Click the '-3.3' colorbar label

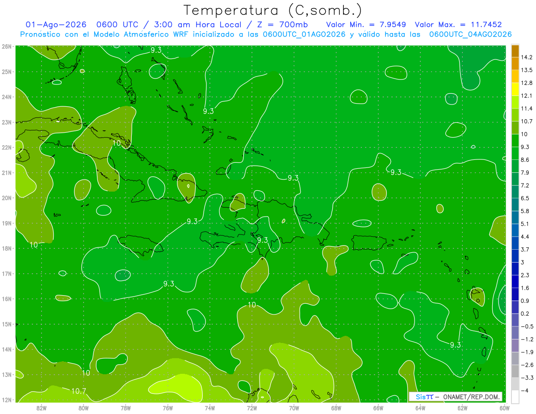point(527,377)
